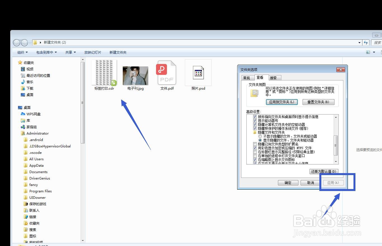Open the 标签打印.cdr CorelDRAW file
Image resolution: width=382 pixels, height=246 pixels.
point(104,73)
